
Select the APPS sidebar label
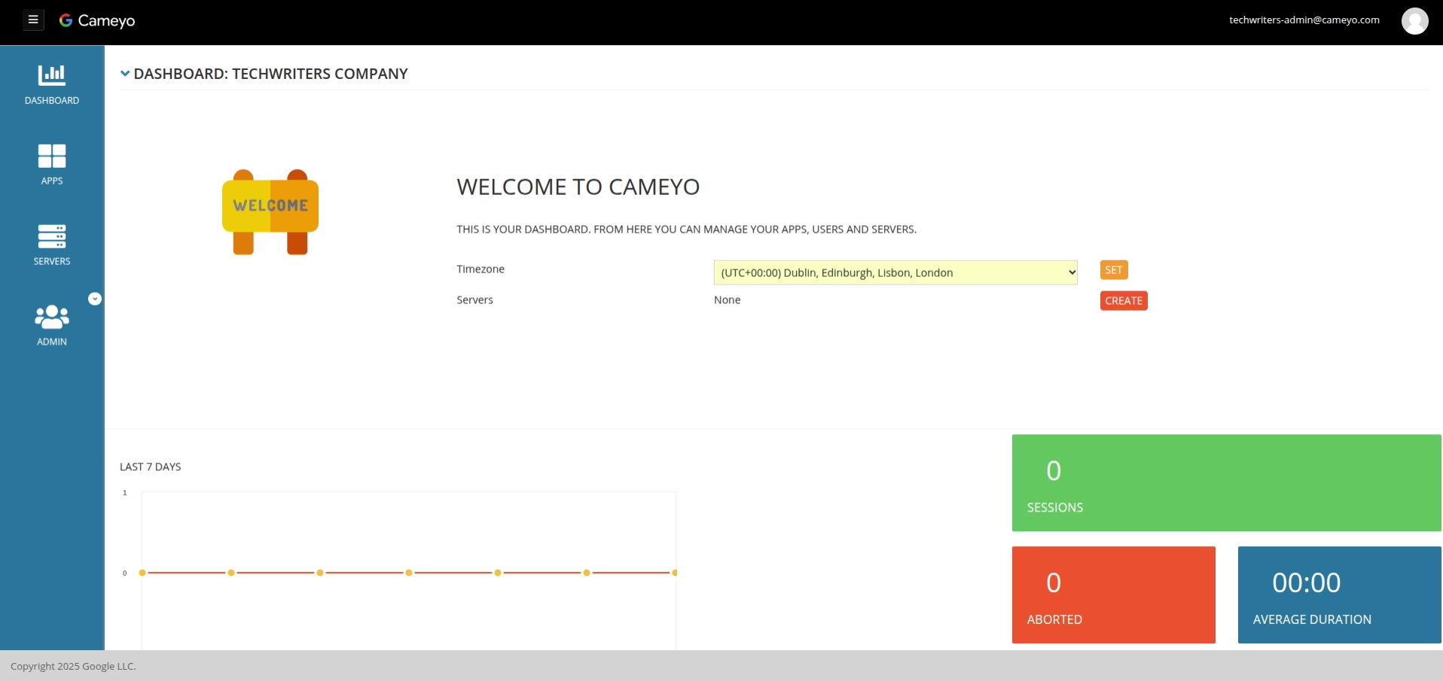coord(52,181)
